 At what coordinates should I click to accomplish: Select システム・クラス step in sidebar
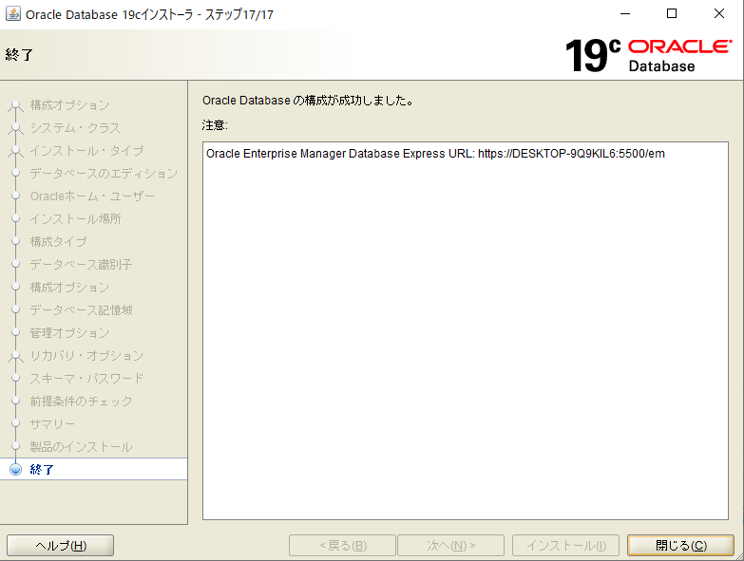[75, 128]
